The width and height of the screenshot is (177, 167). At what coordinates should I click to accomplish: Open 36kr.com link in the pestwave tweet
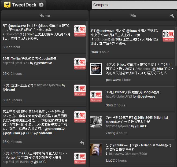tap(142, 69)
